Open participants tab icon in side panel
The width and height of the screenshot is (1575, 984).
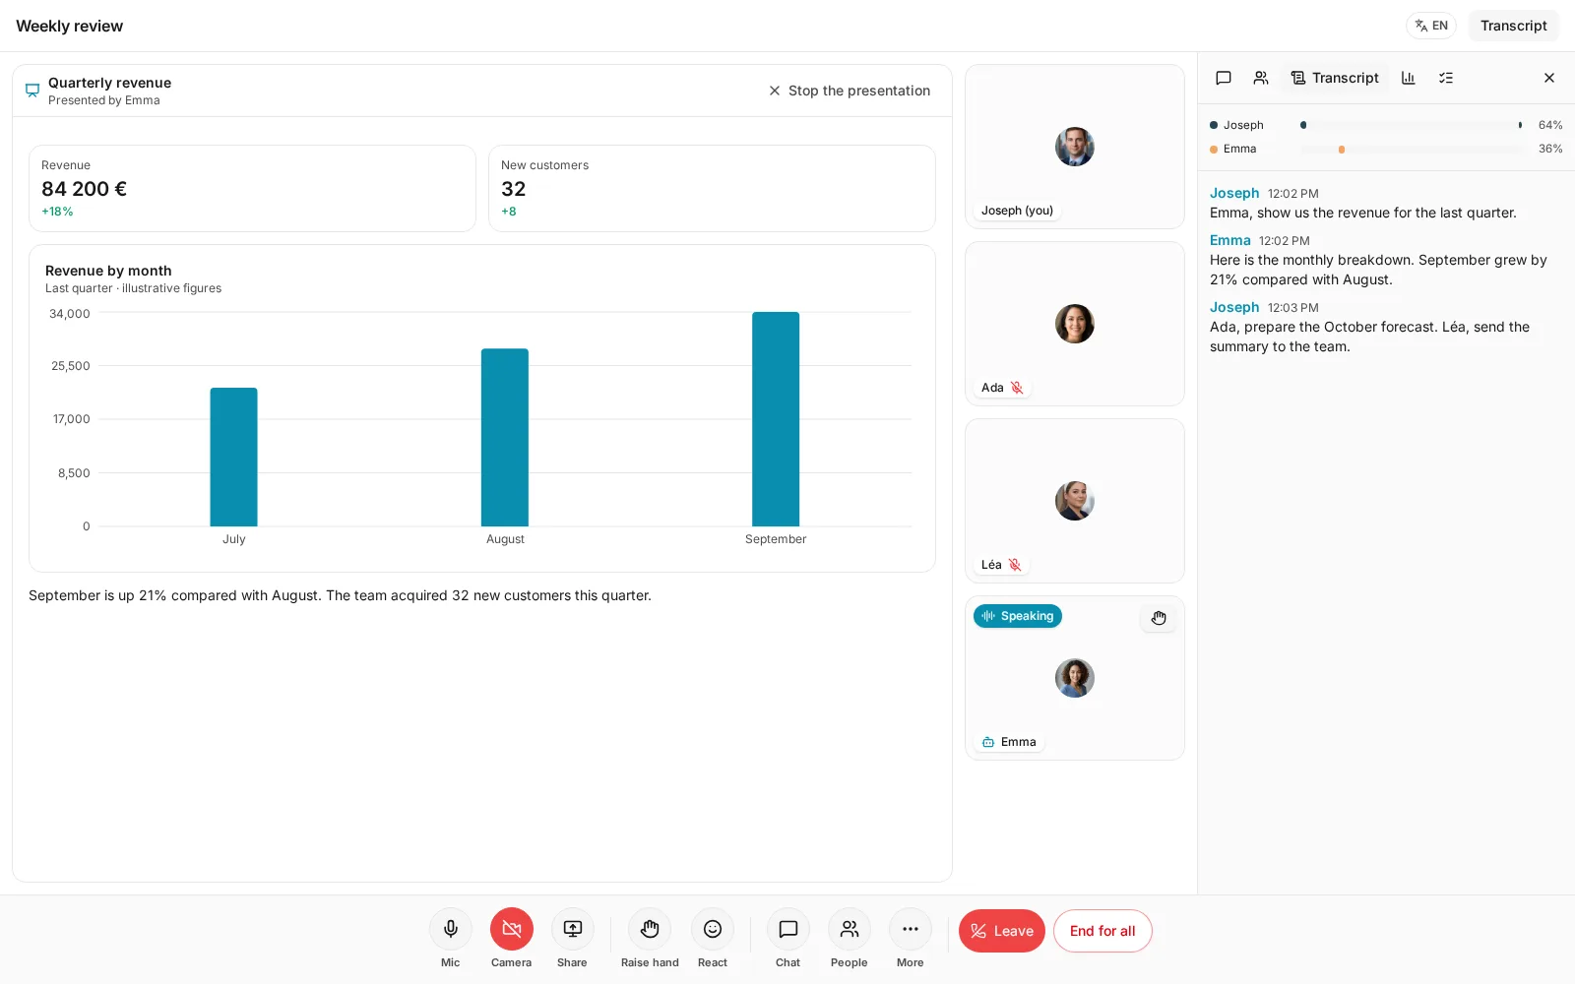click(x=1261, y=78)
